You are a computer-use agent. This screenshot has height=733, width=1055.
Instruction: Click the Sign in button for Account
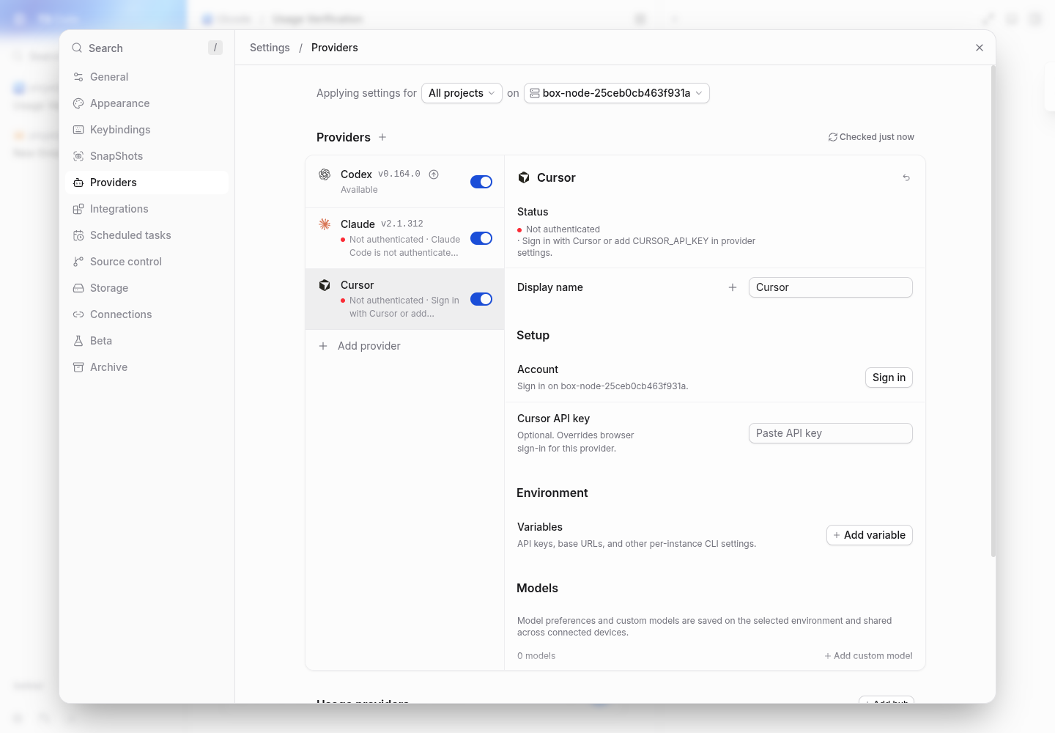pyautogui.click(x=889, y=377)
